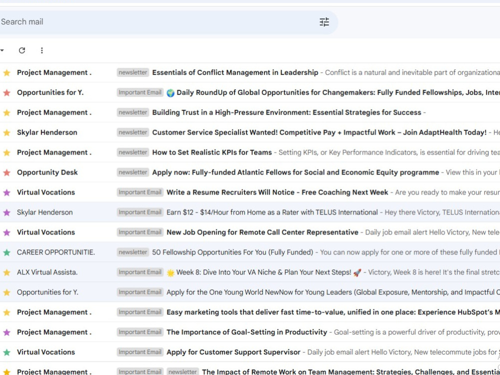Click sender Opportunity Desk
The image size is (500, 375).
47,172
